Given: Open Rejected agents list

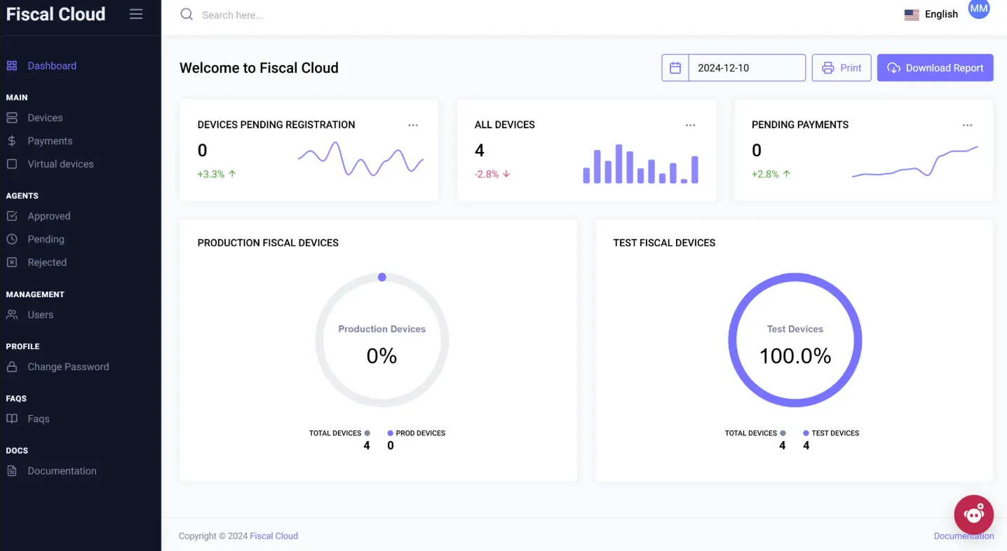Looking at the screenshot, I should point(47,262).
